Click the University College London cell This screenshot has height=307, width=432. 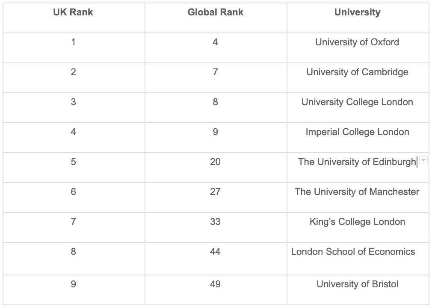click(358, 108)
